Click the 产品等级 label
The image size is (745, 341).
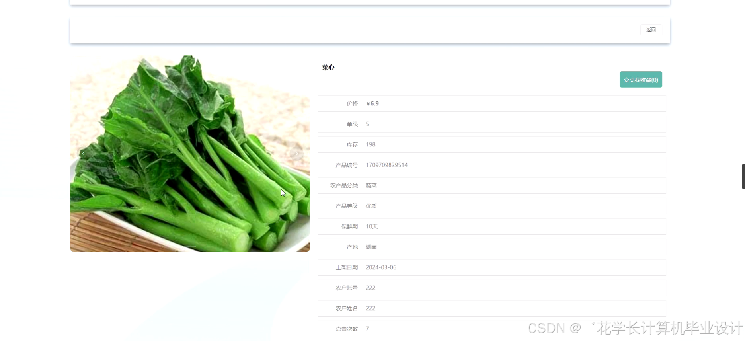[347, 206]
